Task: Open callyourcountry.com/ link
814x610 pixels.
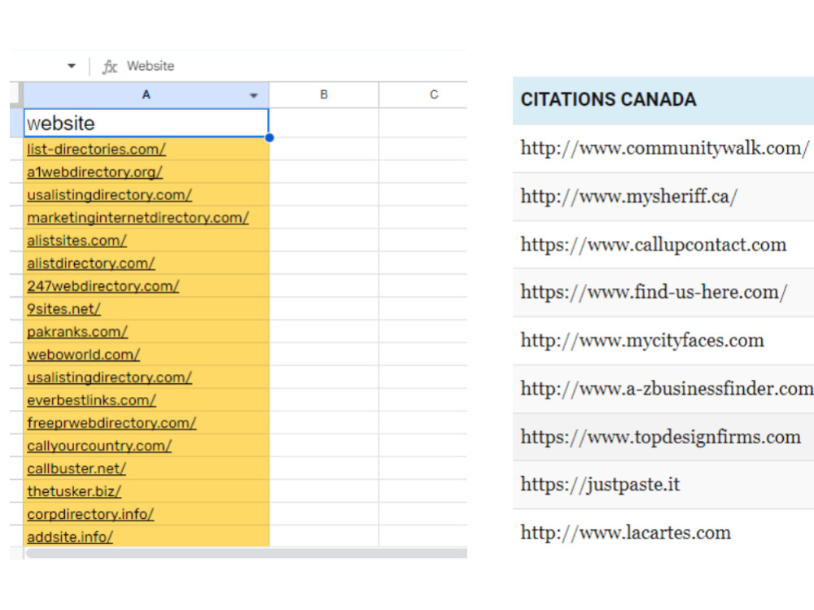Action: (99, 446)
